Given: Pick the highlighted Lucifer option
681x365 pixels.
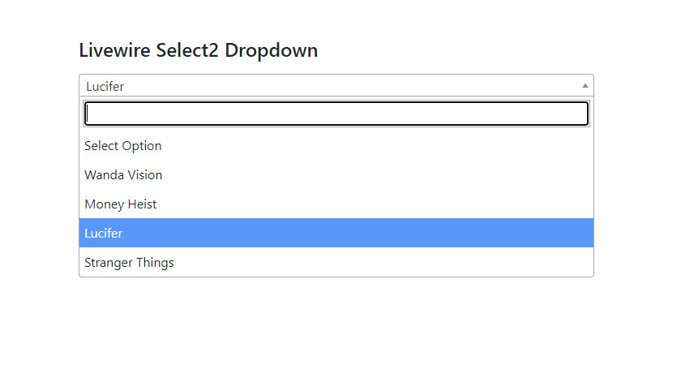Looking at the screenshot, I should point(336,233).
